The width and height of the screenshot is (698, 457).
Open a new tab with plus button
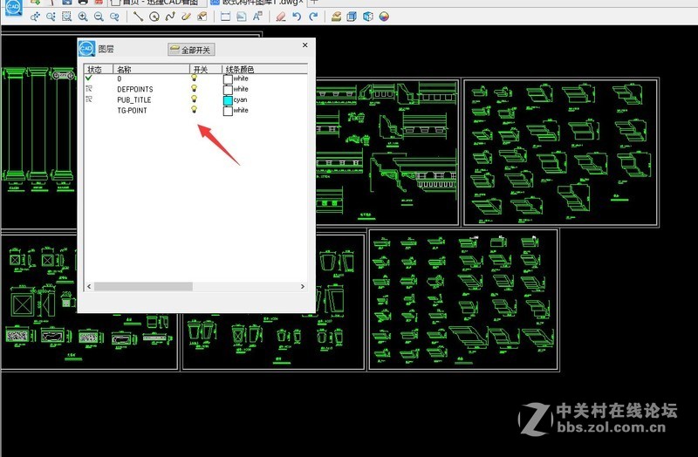(314, 2)
